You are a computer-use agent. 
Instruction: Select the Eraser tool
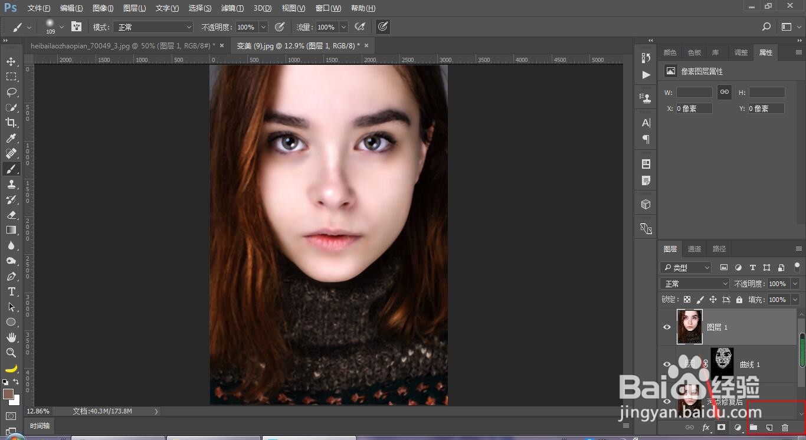(11, 215)
